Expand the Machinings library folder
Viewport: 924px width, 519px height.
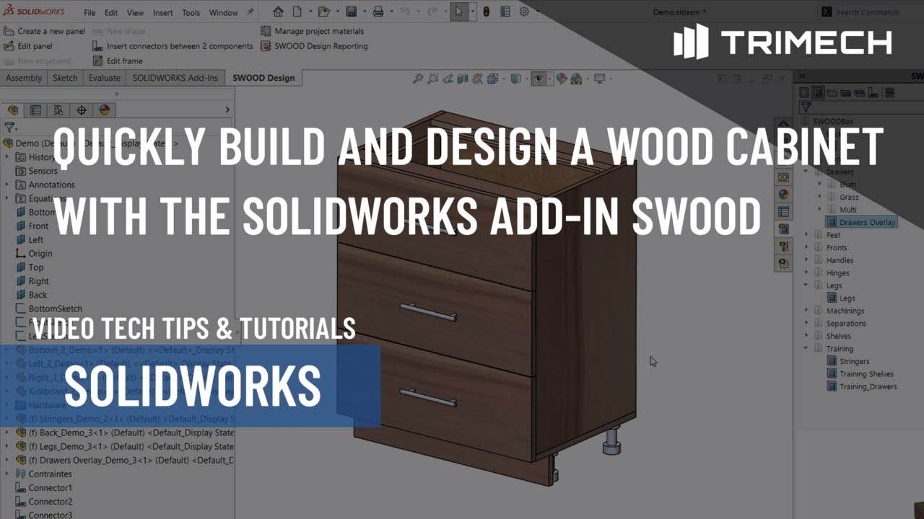coord(806,311)
